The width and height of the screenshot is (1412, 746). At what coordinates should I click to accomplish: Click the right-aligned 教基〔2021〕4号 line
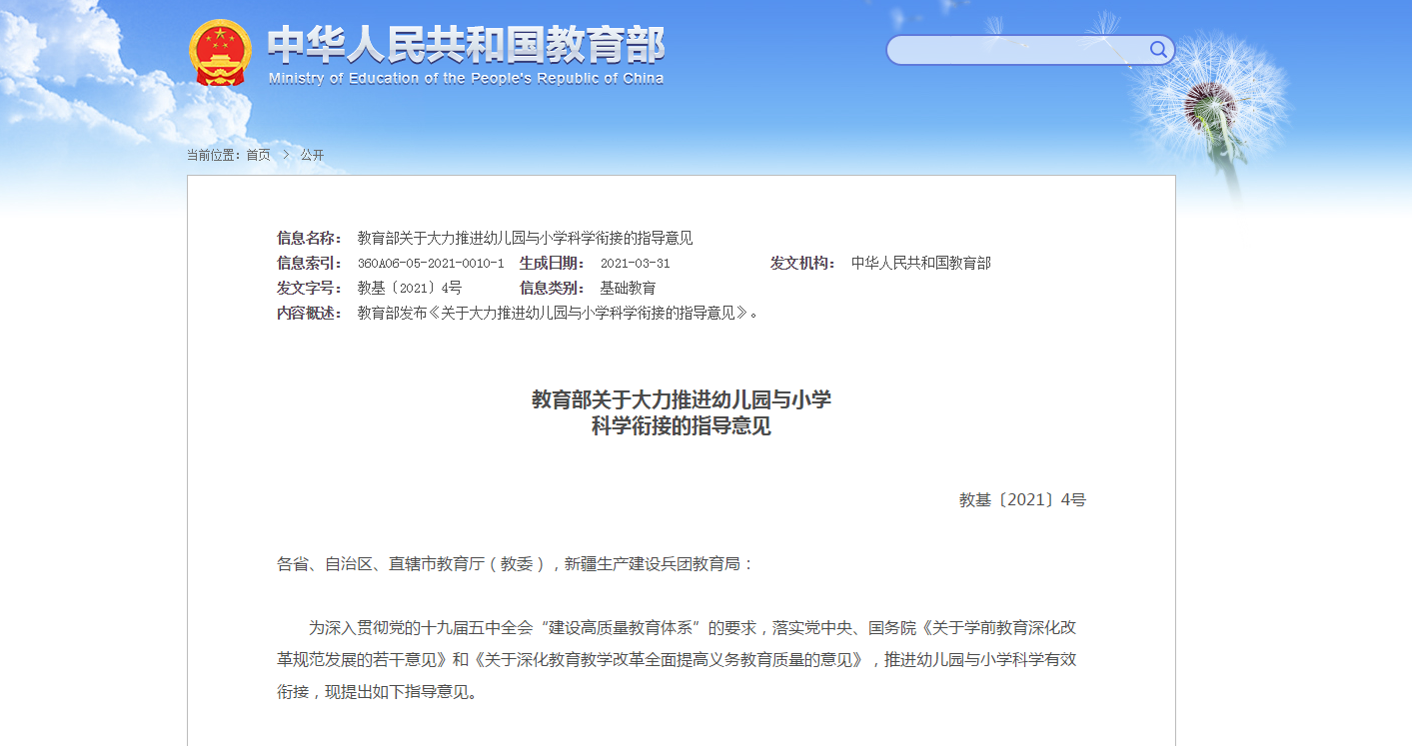tap(1022, 499)
